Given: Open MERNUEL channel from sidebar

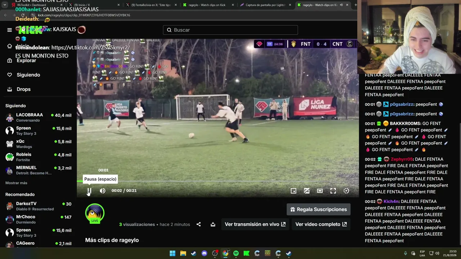Looking at the screenshot, I should click(x=39, y=170).
